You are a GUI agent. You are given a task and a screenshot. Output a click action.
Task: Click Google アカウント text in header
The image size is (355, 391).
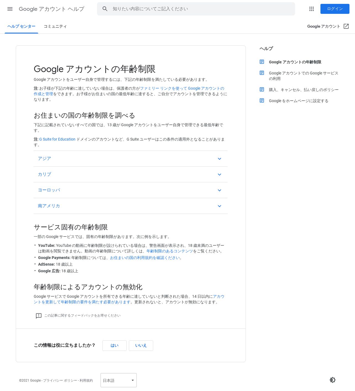323,26
